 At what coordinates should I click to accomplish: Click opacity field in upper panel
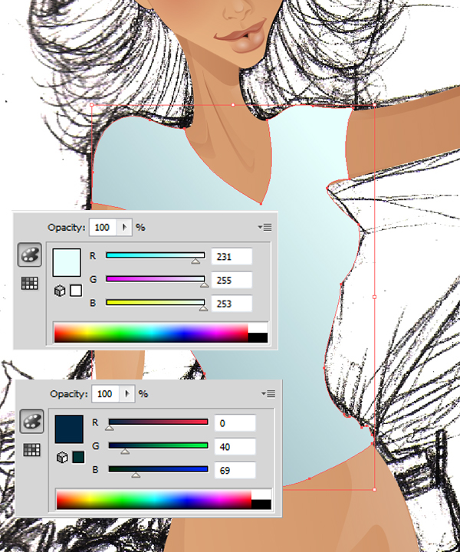coord(103,228)
